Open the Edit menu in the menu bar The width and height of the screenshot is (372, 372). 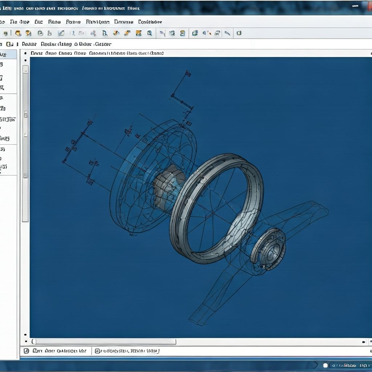pos(39,22)
